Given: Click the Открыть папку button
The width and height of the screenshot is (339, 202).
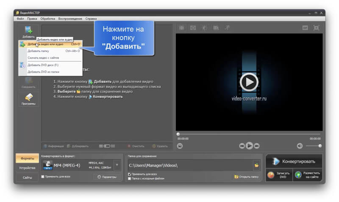Looking at the screenshot, I should pos(247,177).
